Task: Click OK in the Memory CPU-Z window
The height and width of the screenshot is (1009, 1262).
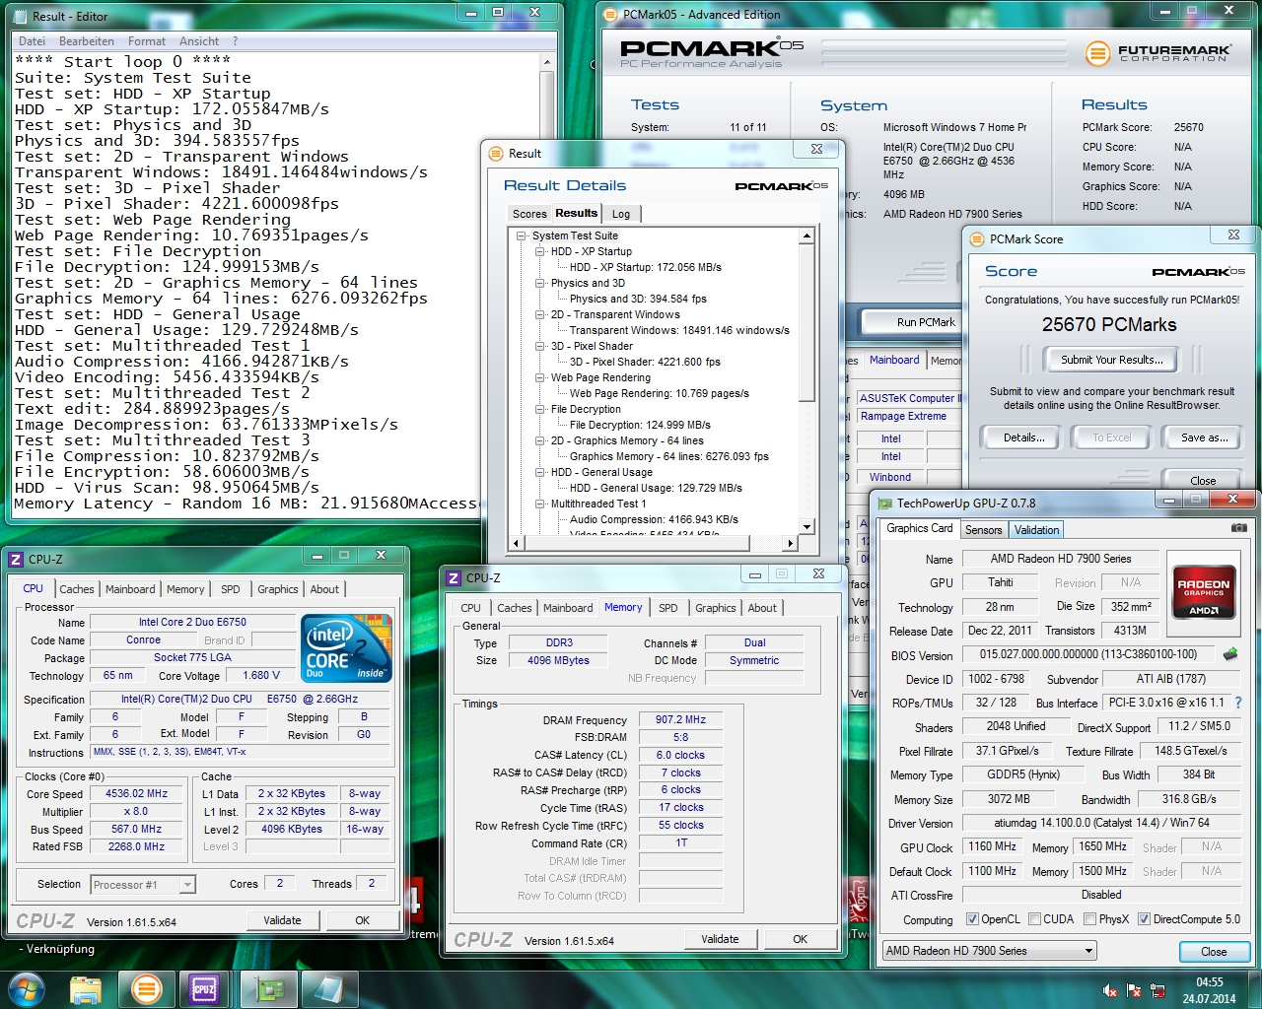Action: click(x=800, y=939)
